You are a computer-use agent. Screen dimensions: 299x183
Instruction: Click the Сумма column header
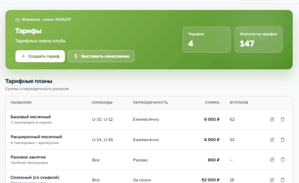(212, 103)
